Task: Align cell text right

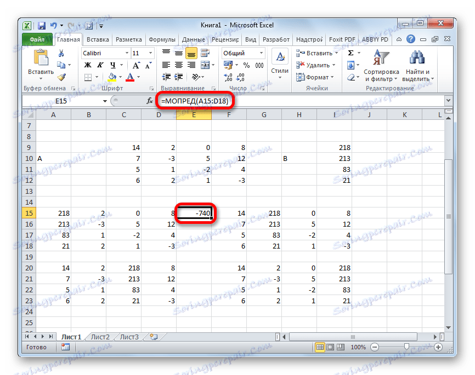Action: 191,65
